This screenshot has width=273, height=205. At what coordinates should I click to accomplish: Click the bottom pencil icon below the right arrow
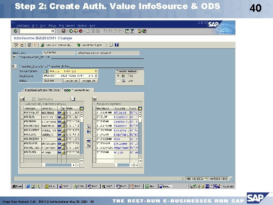(88, 145)
